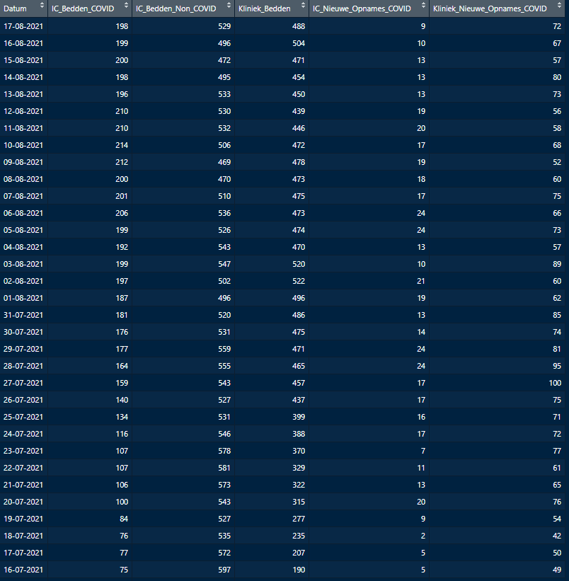
Task: Select the date cell 12-08-2021
Action: [23, 111]
